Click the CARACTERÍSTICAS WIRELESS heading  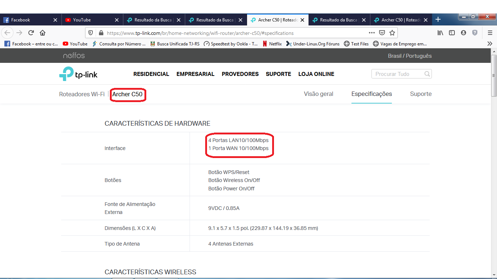(150, 272)
